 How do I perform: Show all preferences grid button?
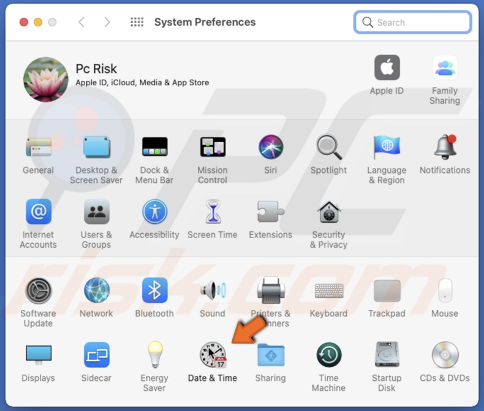click(137, 22)
